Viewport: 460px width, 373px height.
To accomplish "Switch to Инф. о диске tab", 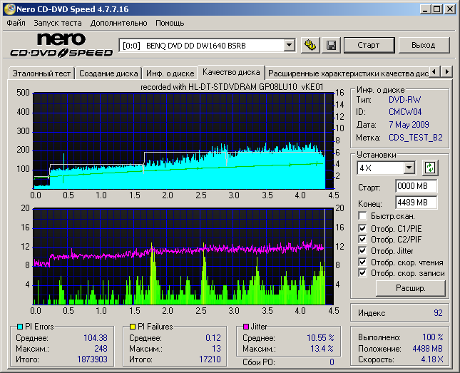I will pyautogui.click(x=170, y=73).
